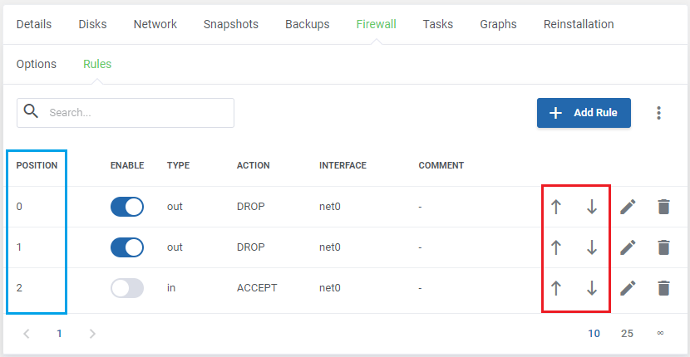Move the position 1 rule up
This screenshot has height=357, width=690.
tap(556, 247)
